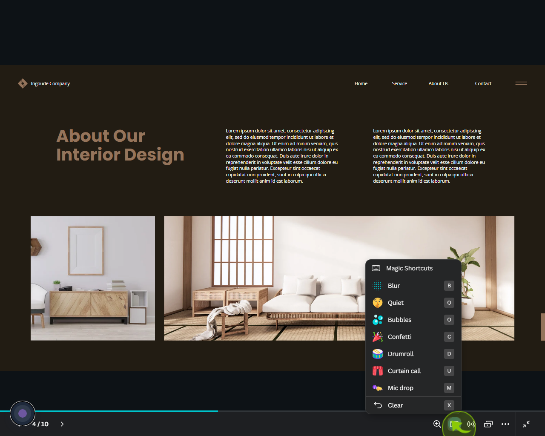Click the Confetti party popper icon
The width and height of the screenshot is (545, 436).
378,337
